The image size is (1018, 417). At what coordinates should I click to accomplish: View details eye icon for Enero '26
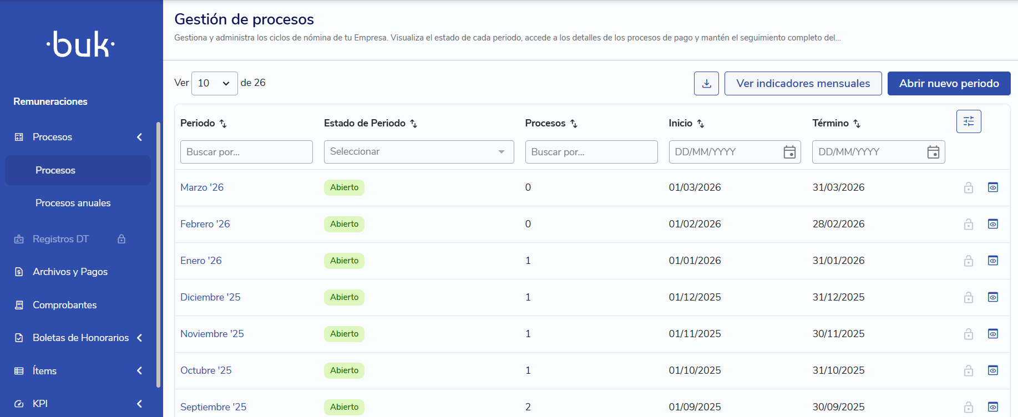click(x=993, y=261)
